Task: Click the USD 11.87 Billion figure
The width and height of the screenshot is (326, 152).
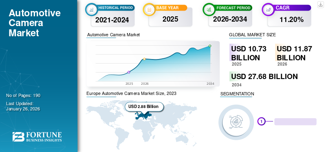Action: (x=294, y=53)
